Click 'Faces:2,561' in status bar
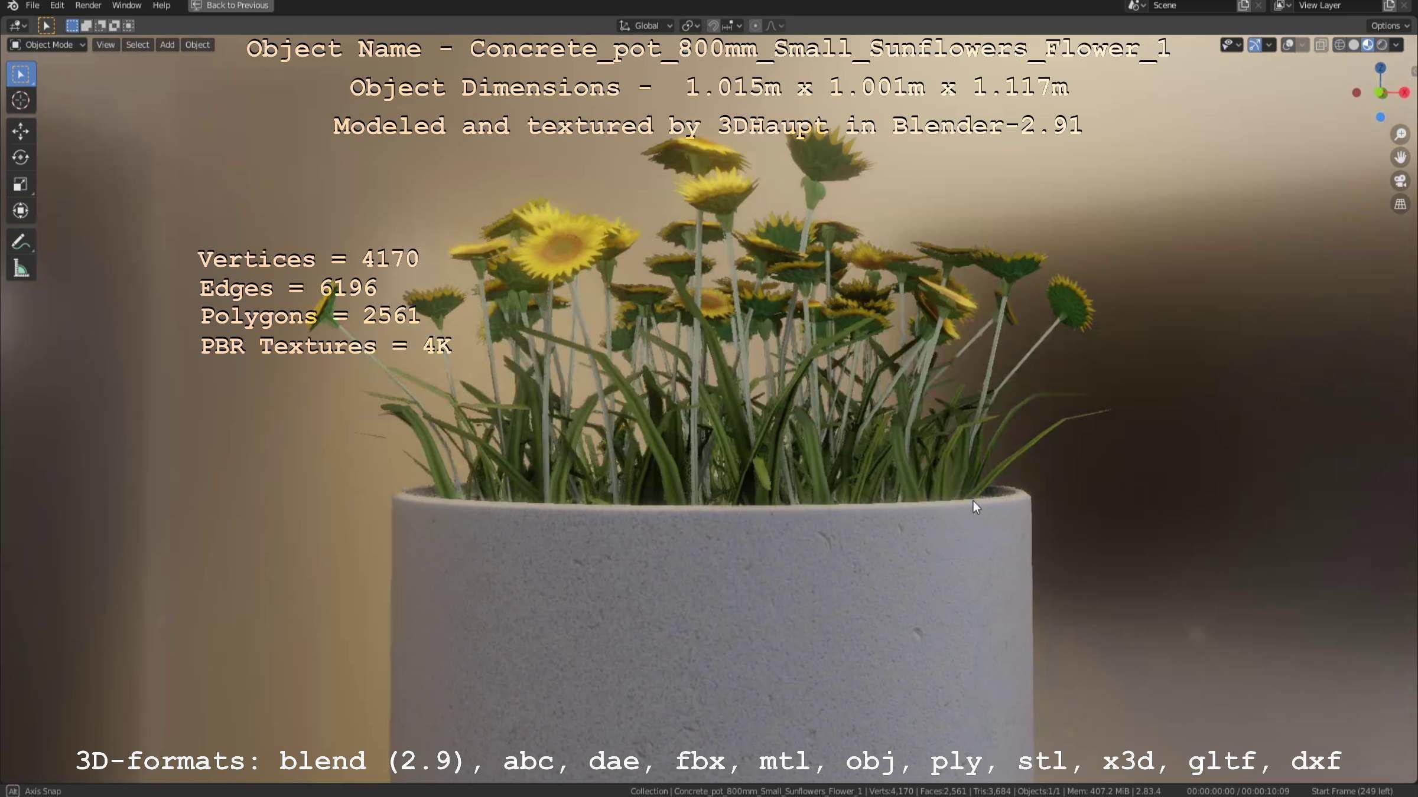The width and height of the screenshot is (1418, 797). pyautogui.click(x=943, y=791)
